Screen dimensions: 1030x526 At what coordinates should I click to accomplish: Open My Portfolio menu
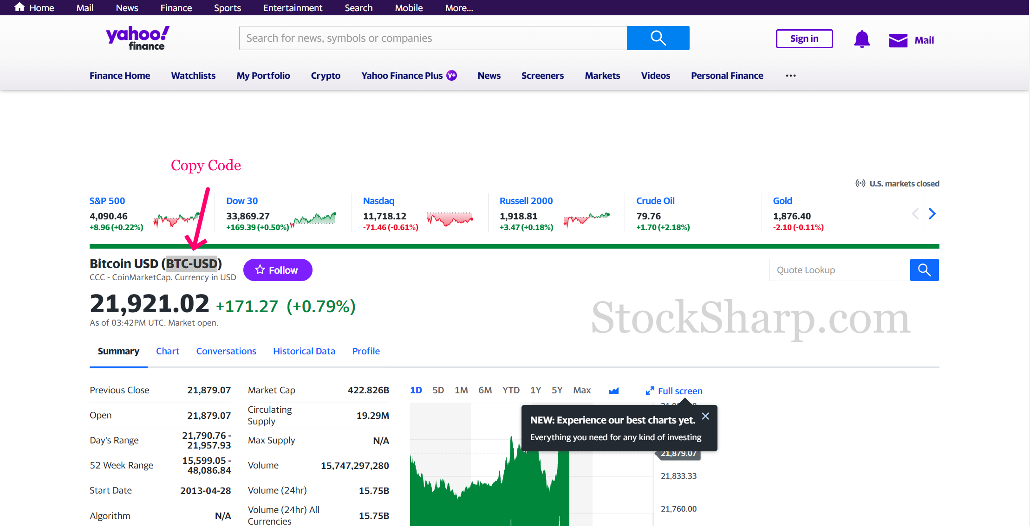[263, 76]
